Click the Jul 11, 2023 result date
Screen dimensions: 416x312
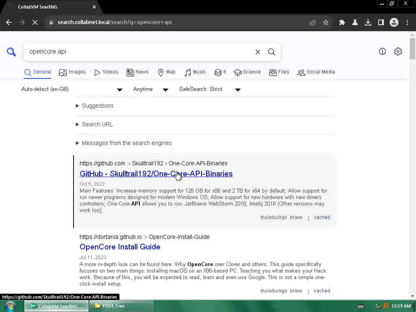[x=93, y=258]
